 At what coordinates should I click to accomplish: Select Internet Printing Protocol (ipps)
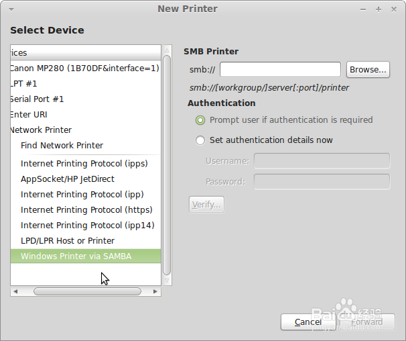[x=84, y=164]
